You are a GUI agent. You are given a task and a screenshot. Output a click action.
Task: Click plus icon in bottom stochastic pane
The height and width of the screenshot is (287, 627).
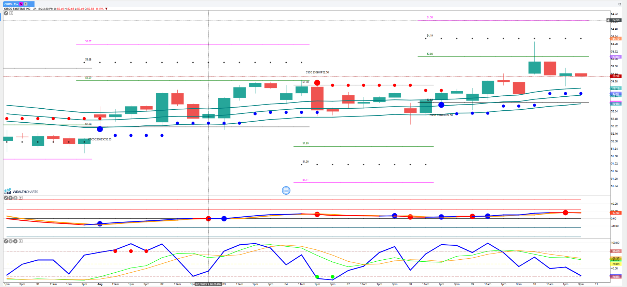(21, 241)
